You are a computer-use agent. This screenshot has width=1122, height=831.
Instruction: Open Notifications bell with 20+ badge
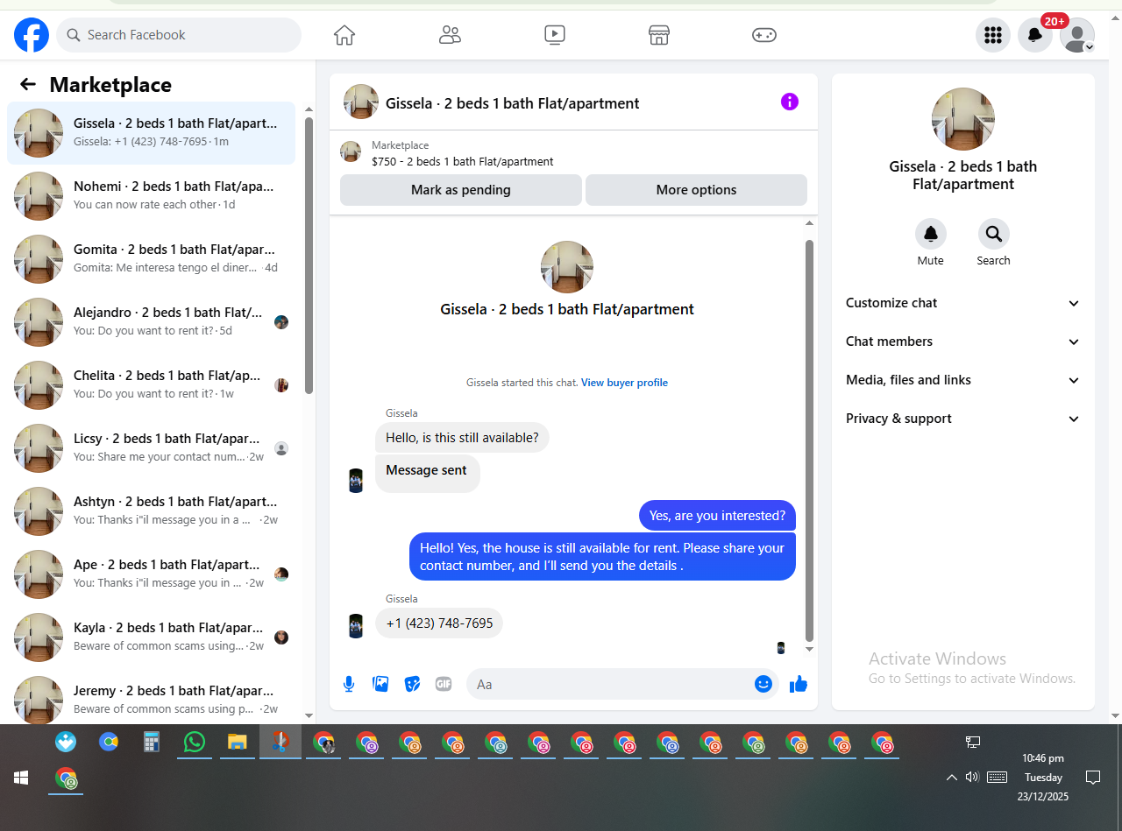pyautogui.click(x=1035, y=35)
